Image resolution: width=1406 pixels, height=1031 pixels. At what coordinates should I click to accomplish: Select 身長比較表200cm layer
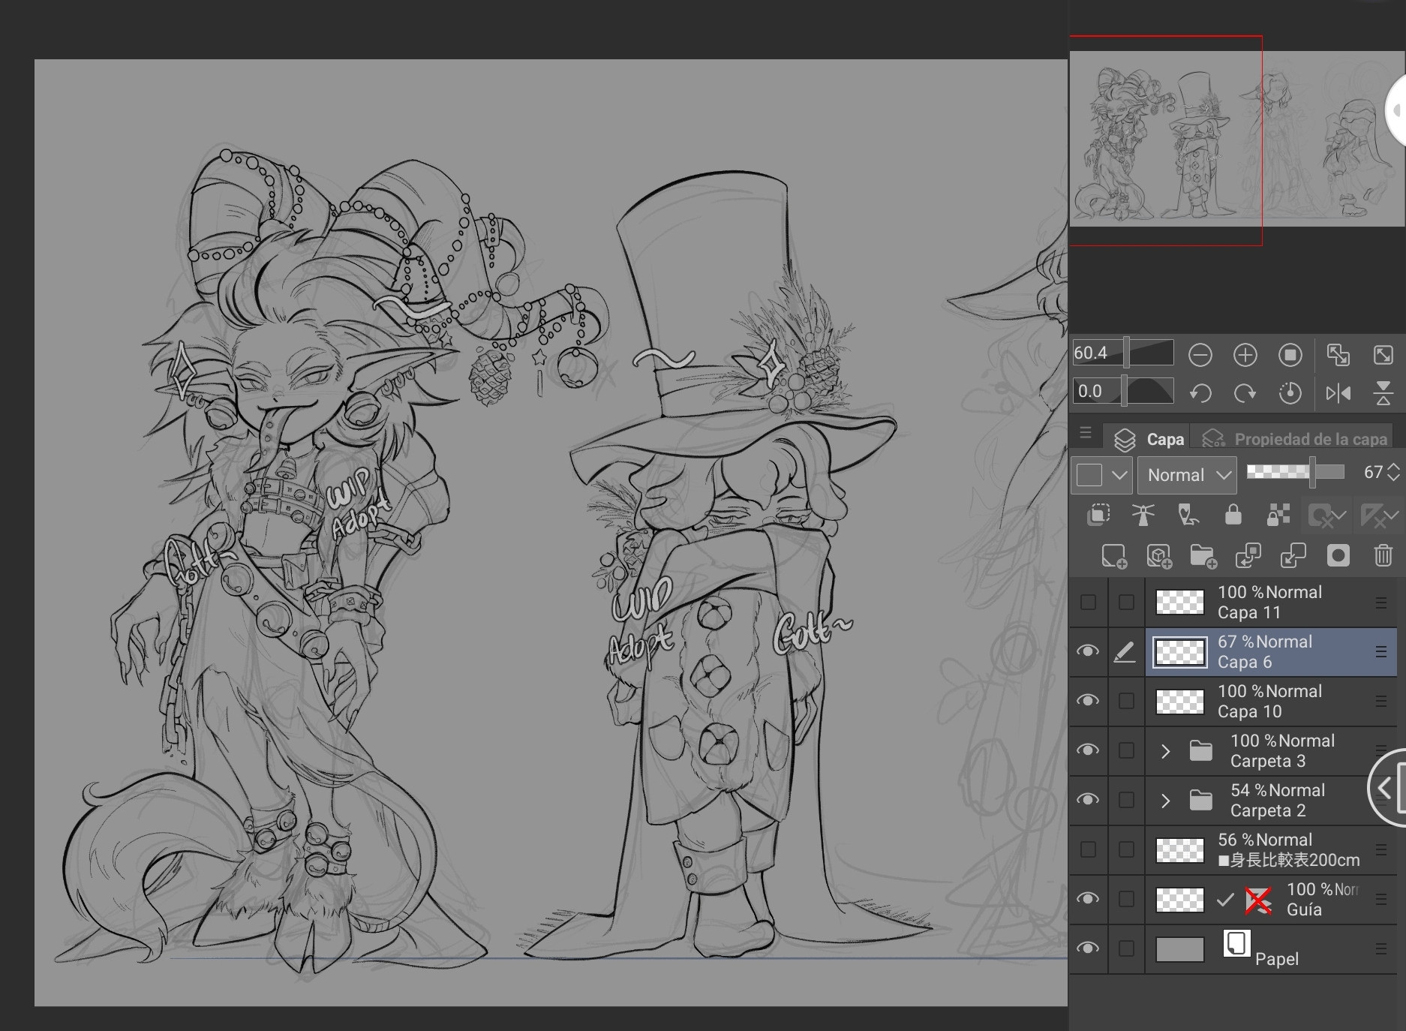1271,849
